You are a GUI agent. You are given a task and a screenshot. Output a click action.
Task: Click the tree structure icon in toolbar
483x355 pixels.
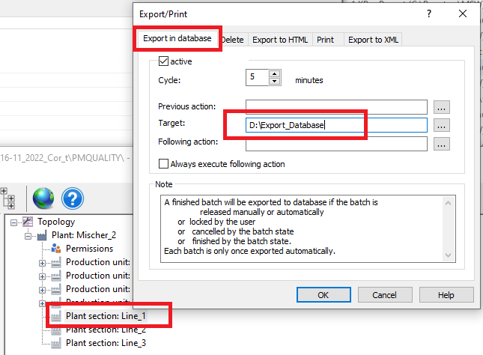pyautogui.click(x=10, y=198)
